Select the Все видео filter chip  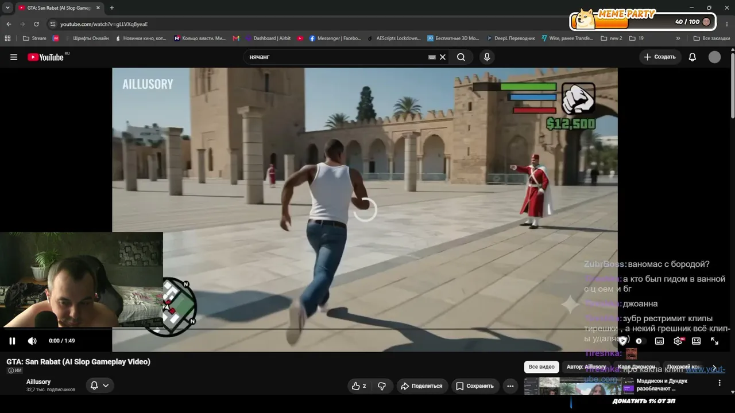point(541,367)
